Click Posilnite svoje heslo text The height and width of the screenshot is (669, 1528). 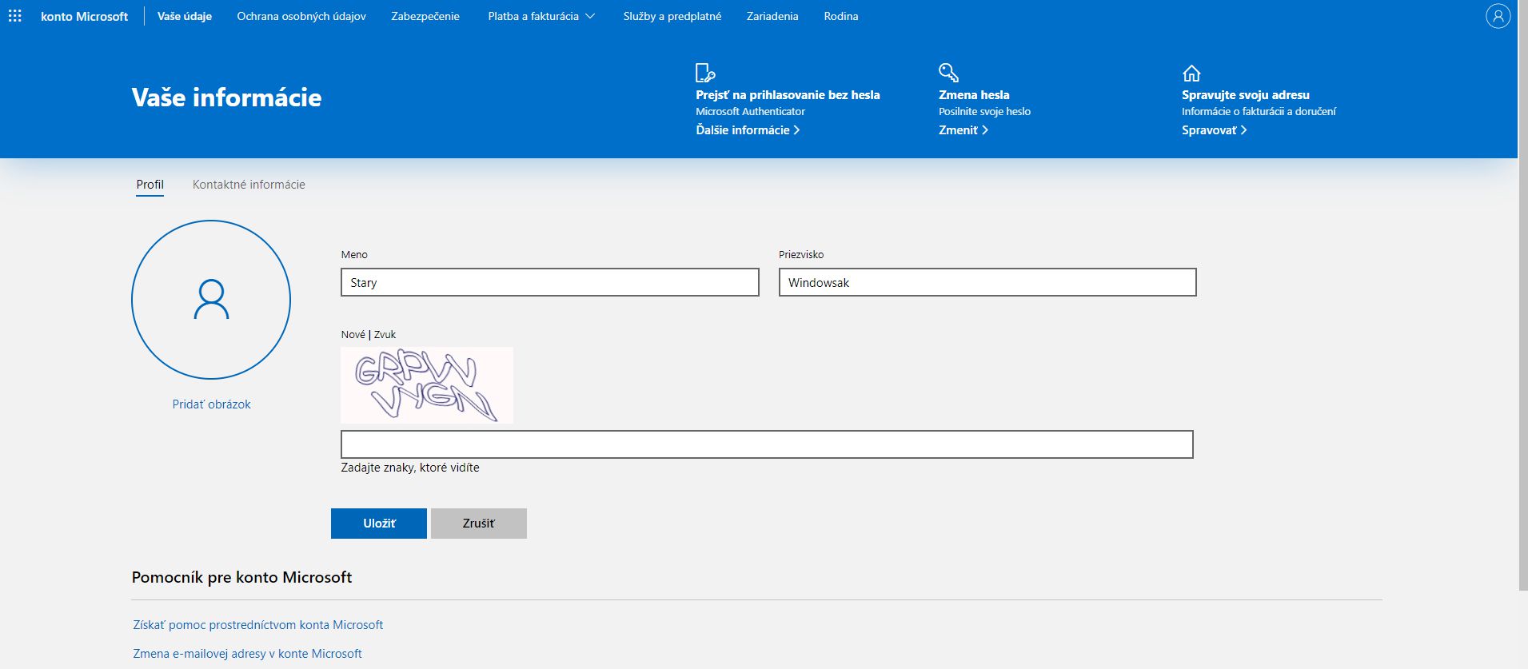(x=984, y=112)
